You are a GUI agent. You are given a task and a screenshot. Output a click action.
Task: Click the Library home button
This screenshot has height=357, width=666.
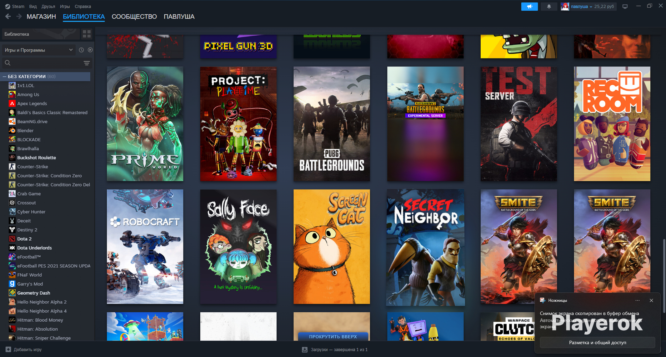coord(41,34)
